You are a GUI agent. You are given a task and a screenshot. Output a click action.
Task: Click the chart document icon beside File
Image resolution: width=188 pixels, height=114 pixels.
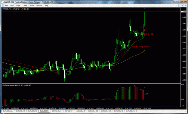[x=3, y=6]
